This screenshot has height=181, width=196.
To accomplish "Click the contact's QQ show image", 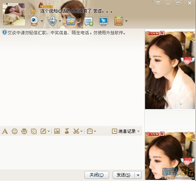I will 170,70.
